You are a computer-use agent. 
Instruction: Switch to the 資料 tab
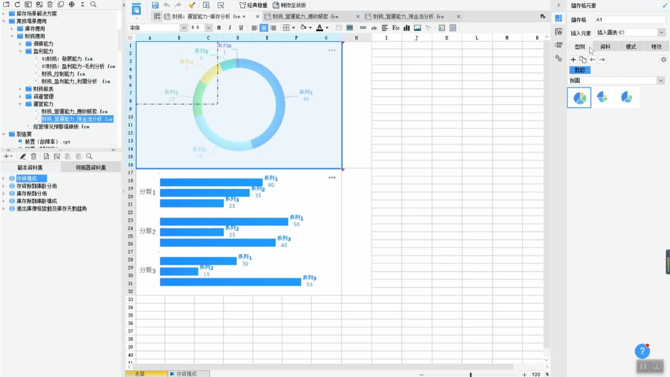click(605, 46)
